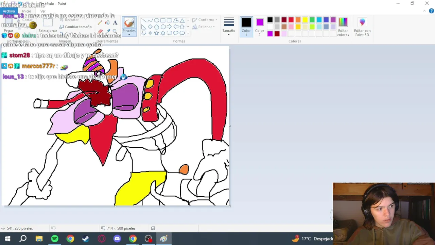
Task: Click the canvas bottom-right resize handle
Action: pos(230,206)
